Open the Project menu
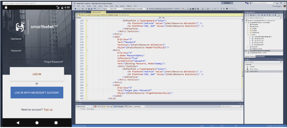Image resolution: width=287 pixels, height=128 pixels. [89, 6]
